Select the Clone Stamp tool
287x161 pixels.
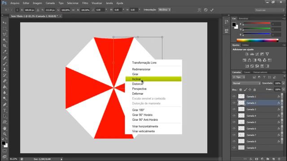click(4, 70)
